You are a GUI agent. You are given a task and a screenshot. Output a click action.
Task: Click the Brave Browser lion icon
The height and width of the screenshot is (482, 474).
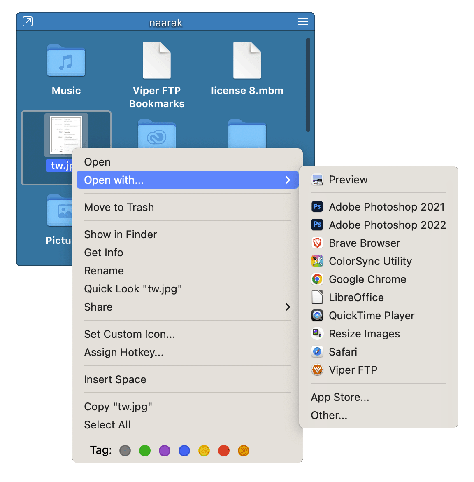click(317, 243)
